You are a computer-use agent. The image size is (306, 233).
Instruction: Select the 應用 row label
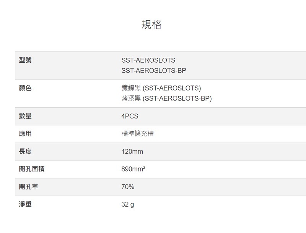(x=25, y=134)
